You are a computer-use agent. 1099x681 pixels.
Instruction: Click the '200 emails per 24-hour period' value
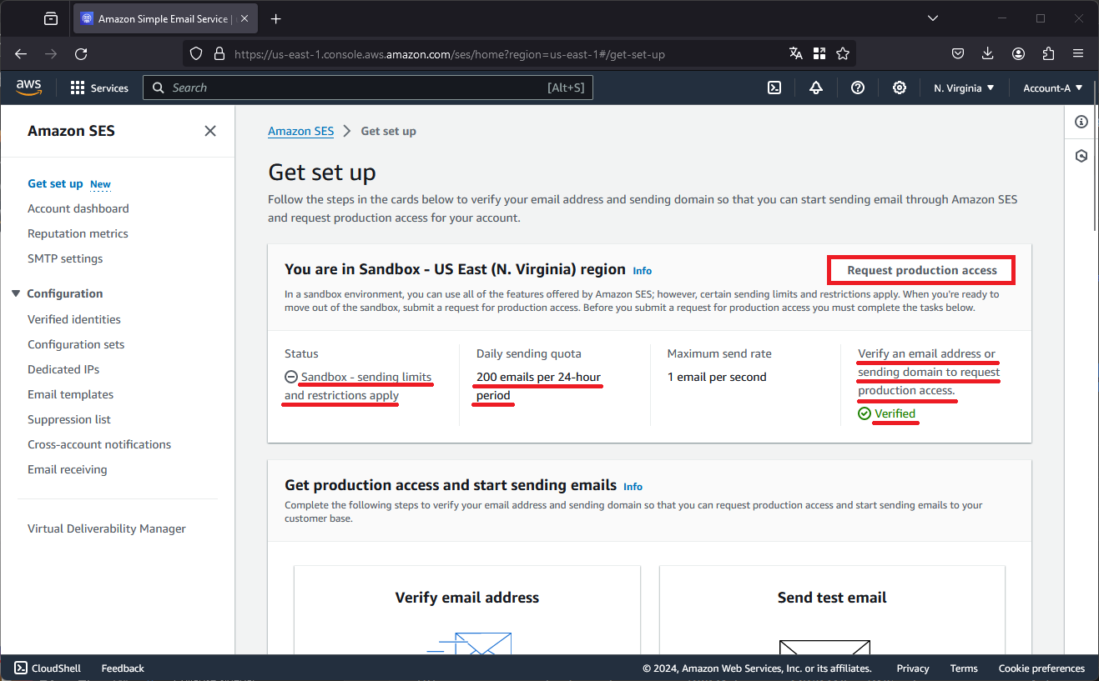coord(538,386)
